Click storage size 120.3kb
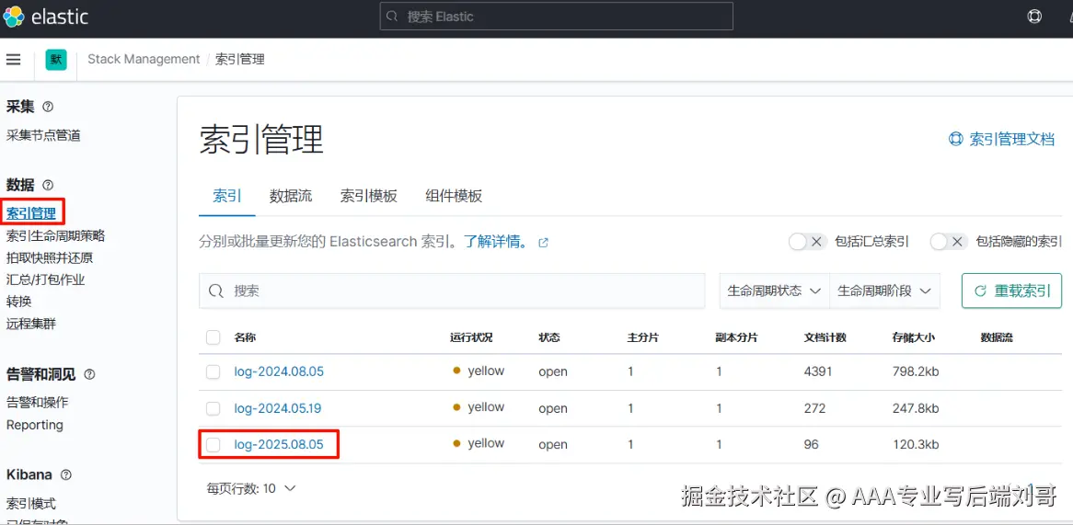Screen dimensions: 1073x525 (916, 445)
